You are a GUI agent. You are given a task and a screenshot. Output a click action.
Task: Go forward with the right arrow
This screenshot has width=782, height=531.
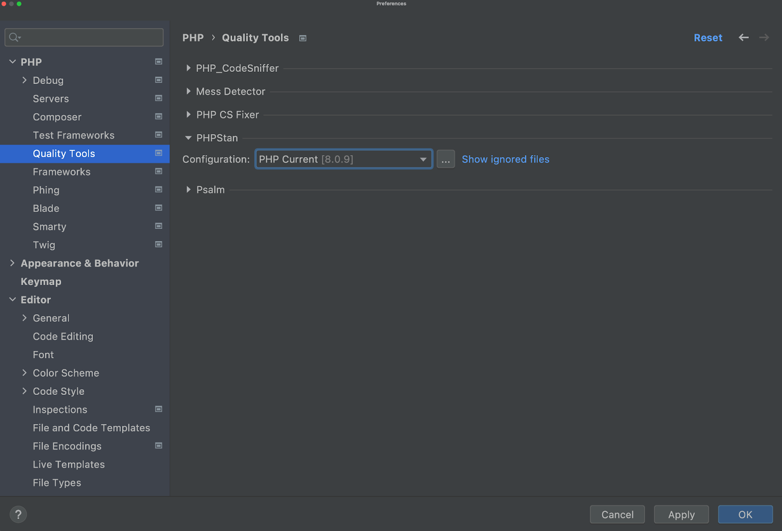[x=764, y=38]
